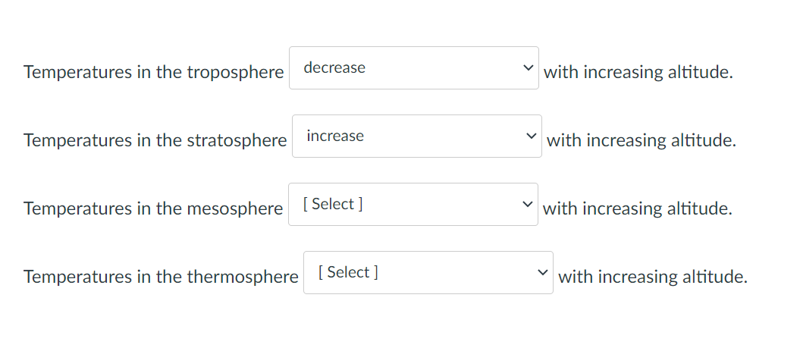
Task: Open the troposphere temperature dropdown
Action: coord(413,68)
